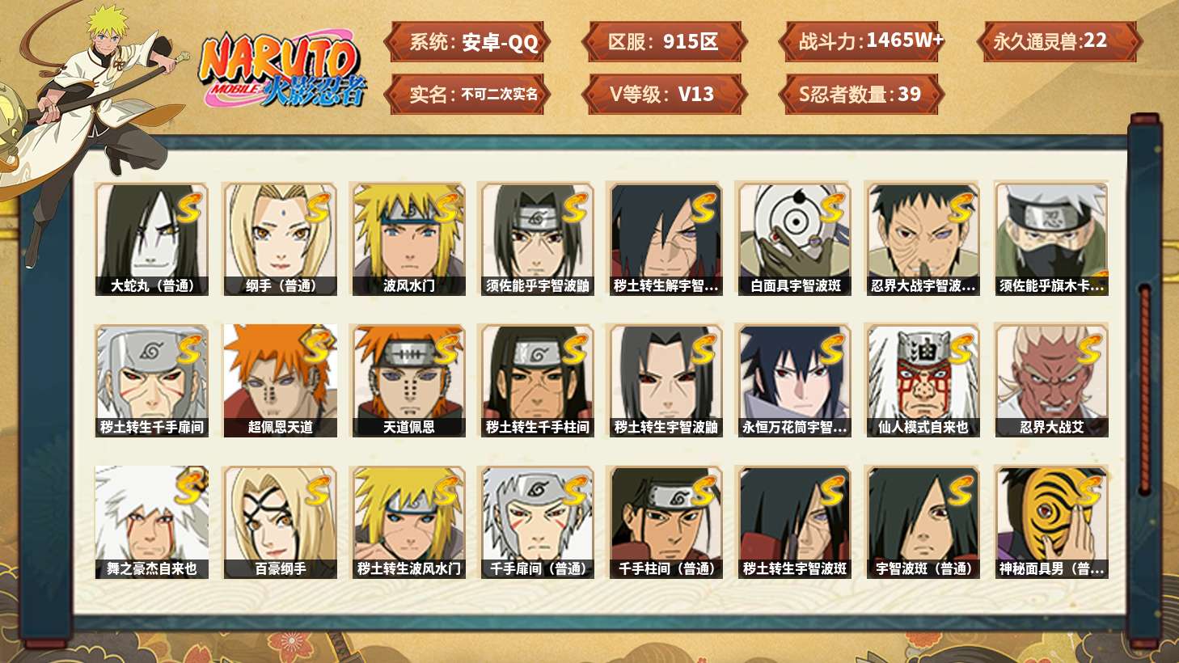The width and height of the screenshot is (1179, 663).
Task: Select the 超佩恩天道 orange-haired ninja
Action: 280,381
